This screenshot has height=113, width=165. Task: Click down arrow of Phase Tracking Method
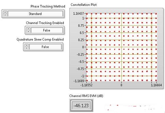pos(5,15)
